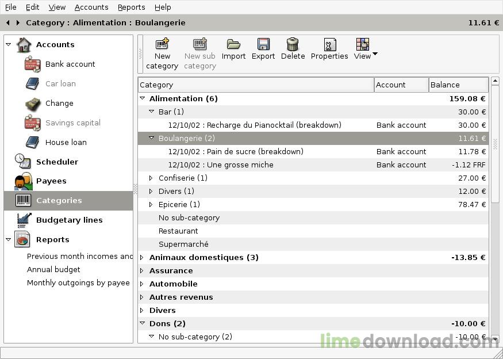Select Recharge du Pianocktail transaction row
This screenshot has height=359, width=503.
313,125
